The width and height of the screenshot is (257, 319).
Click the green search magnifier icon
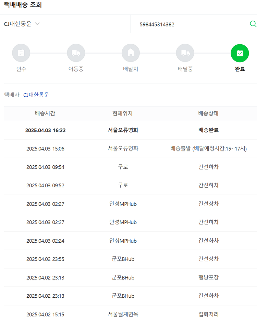pyautogui.click(x=253, y=24)
